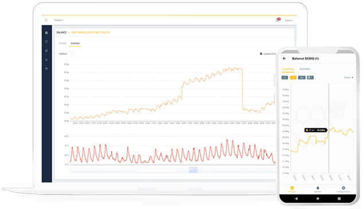
Task: Go to BALANCE breadcrumb link
Action: click(61, 33)
